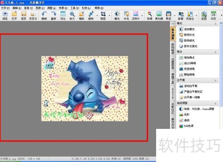
Task: Open dropdown arrow next to 旋转
Action: [x=97, y=16]
